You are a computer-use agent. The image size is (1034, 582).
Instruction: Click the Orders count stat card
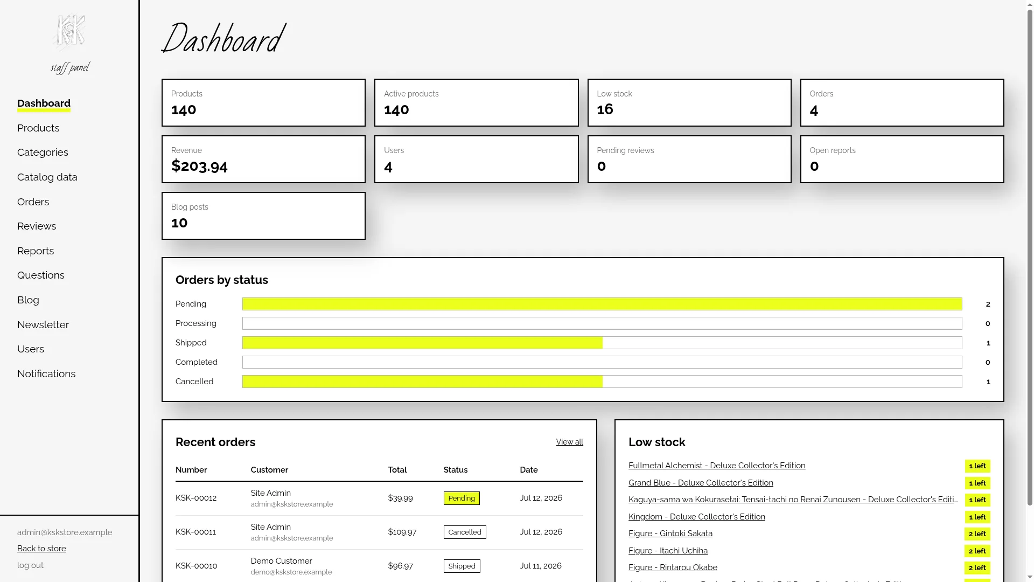(x=902, y=103)
